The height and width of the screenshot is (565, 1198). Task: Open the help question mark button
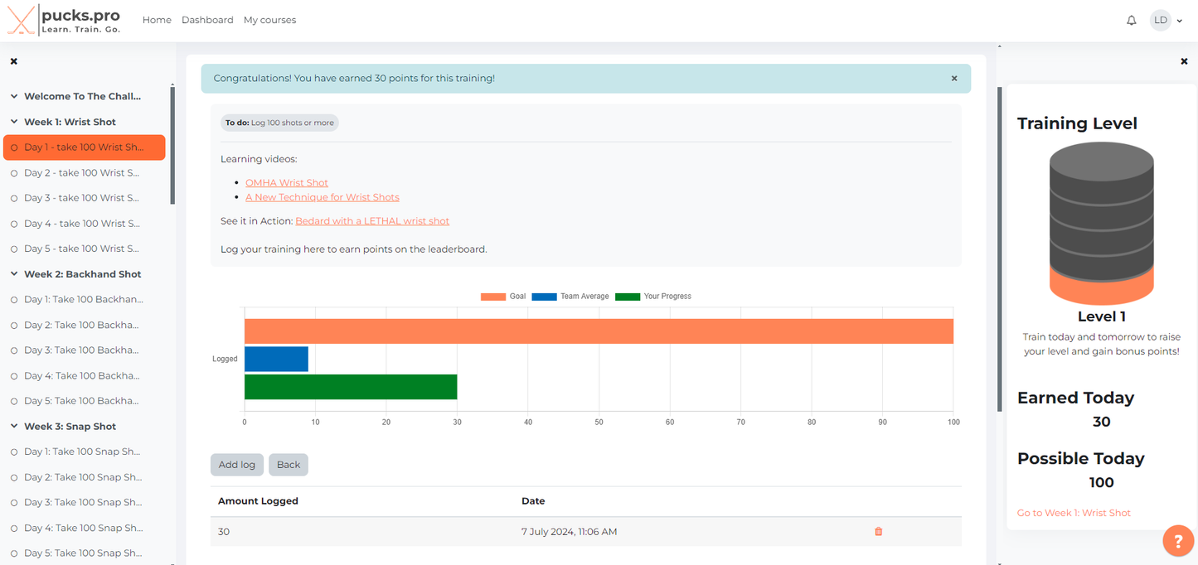click(1177, 541)
